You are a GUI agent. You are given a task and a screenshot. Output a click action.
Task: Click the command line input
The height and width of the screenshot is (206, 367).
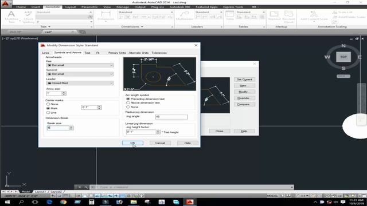pyautogui.click(x=192, y=187)
